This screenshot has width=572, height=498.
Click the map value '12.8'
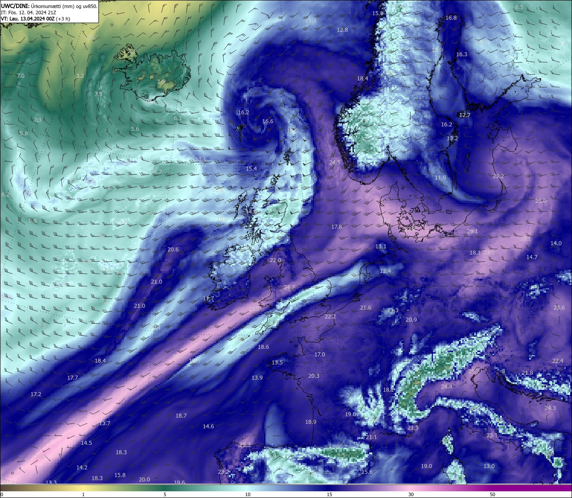[342, 30]
